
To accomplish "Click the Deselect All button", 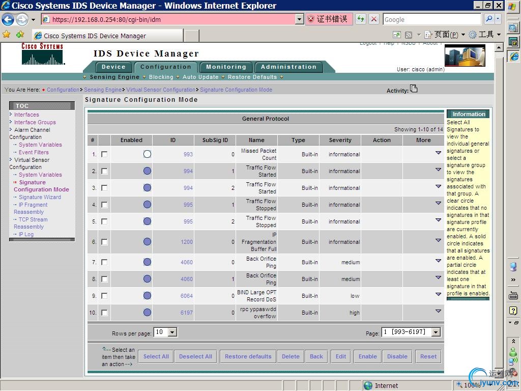I will [195, 356].
